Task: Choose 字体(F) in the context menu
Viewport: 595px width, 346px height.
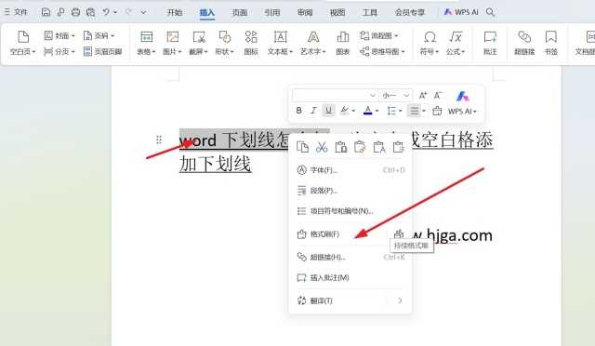Action: (x=350, y=170)
